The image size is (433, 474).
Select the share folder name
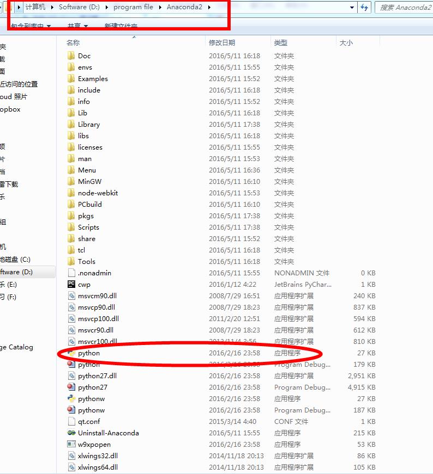pyautogui.click(x=87, y=238)
